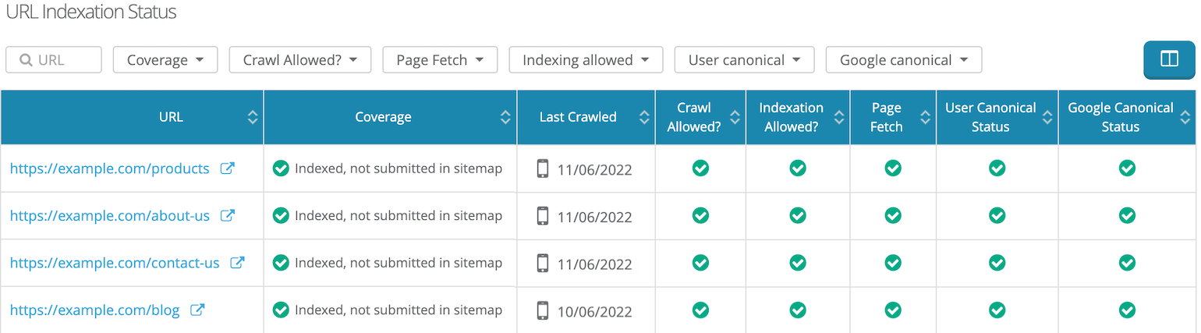Open external link icon for about-us URL
1201x333 pixels.
point(228,216)
